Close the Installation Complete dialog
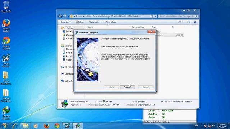This screenshot has width=230, height=129. point(151,32)
